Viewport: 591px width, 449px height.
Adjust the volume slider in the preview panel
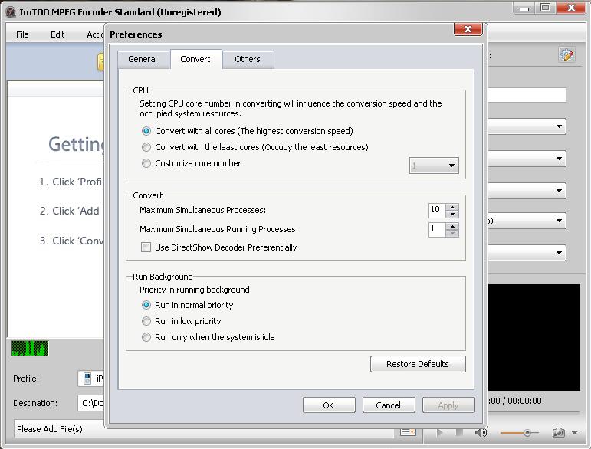(x=527, y=433)
